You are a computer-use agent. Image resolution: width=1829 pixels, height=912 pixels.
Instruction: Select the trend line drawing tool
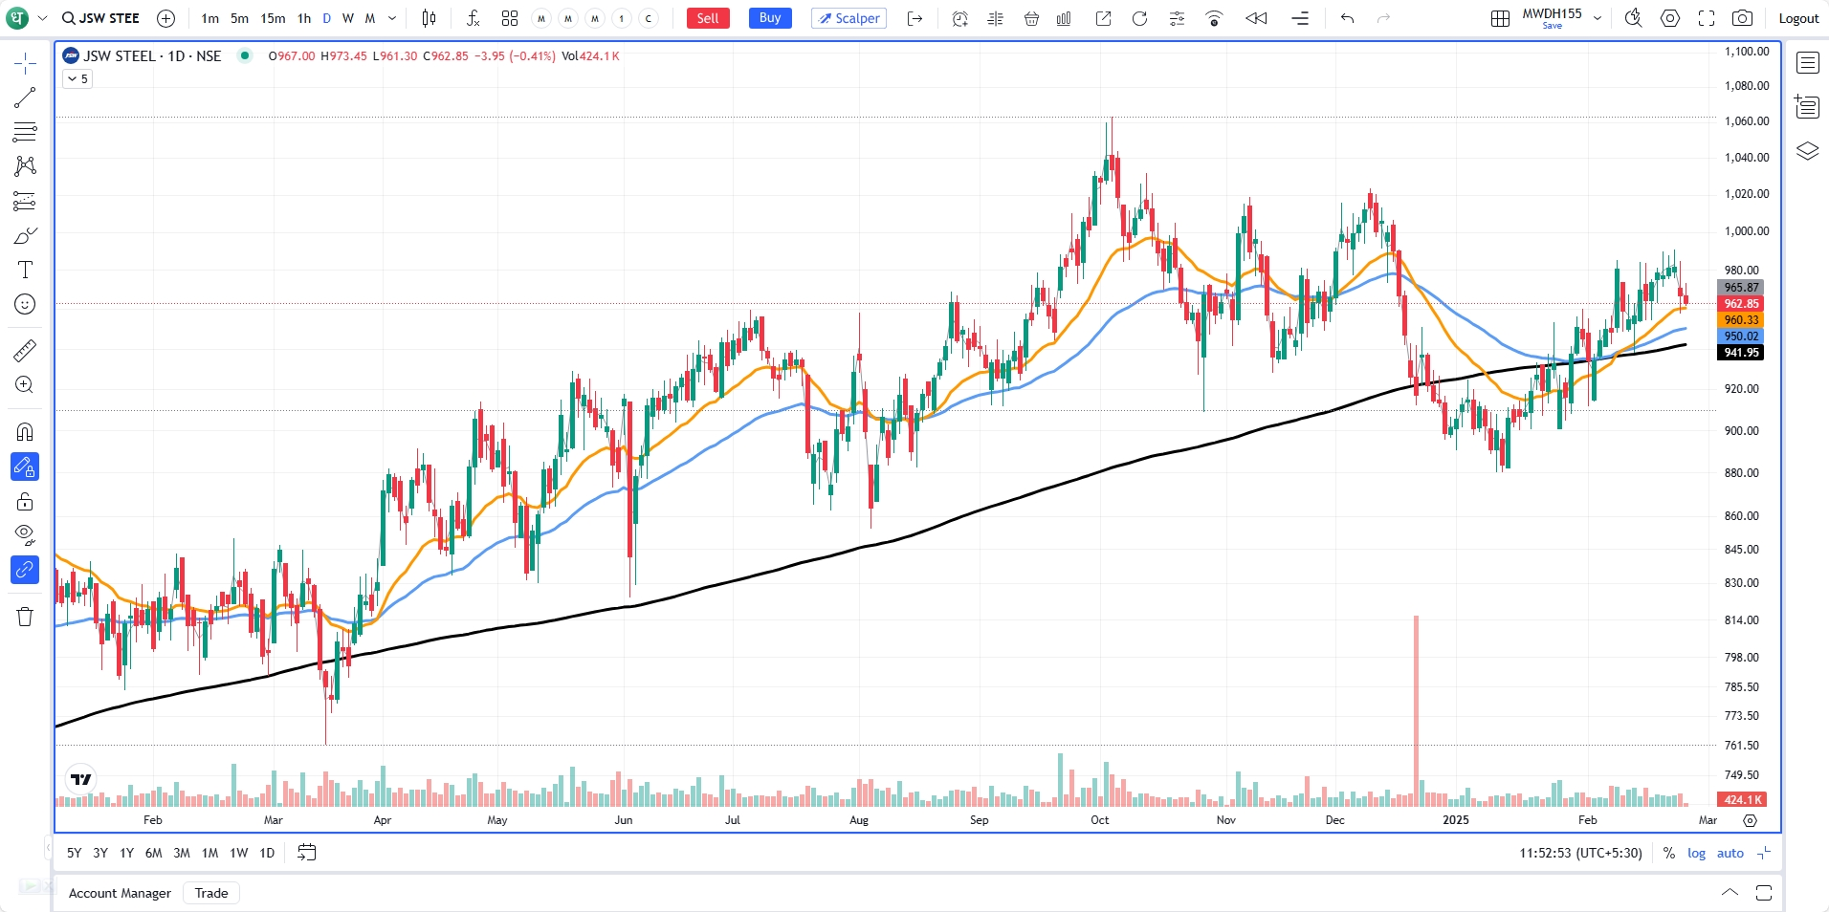tap(25, 98)
